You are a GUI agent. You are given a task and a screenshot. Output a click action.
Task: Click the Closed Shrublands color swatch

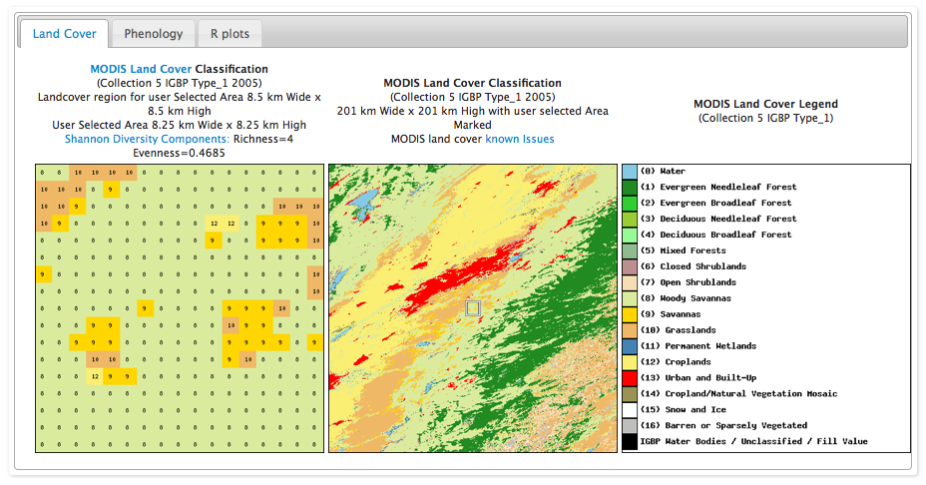[x=630, y=267]
